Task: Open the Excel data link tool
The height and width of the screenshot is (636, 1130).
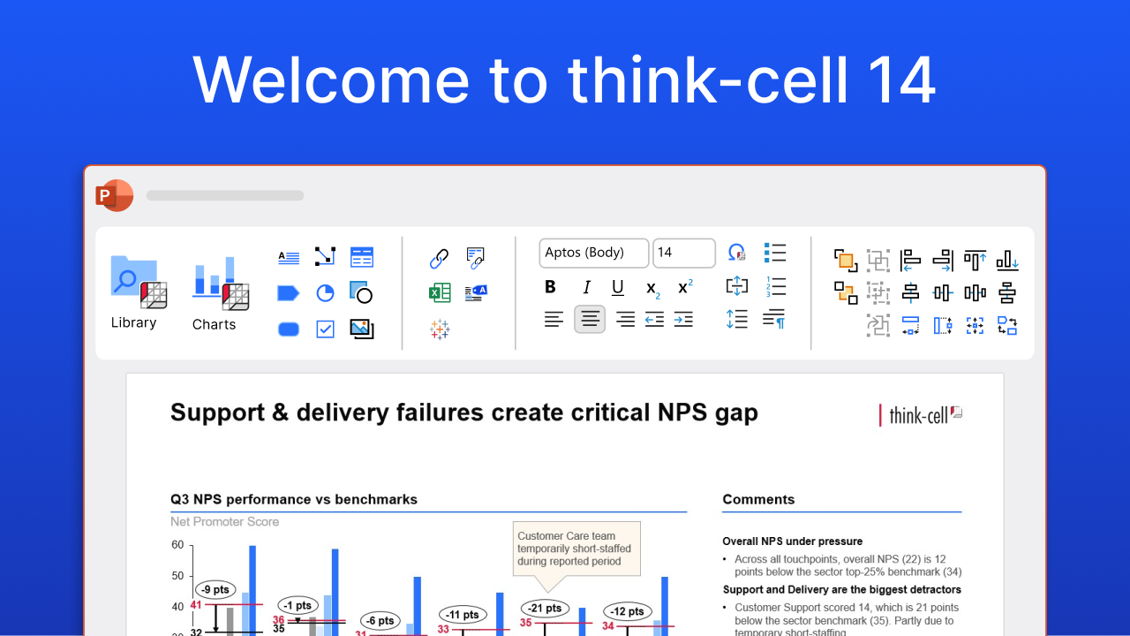Action: (440, 292)
